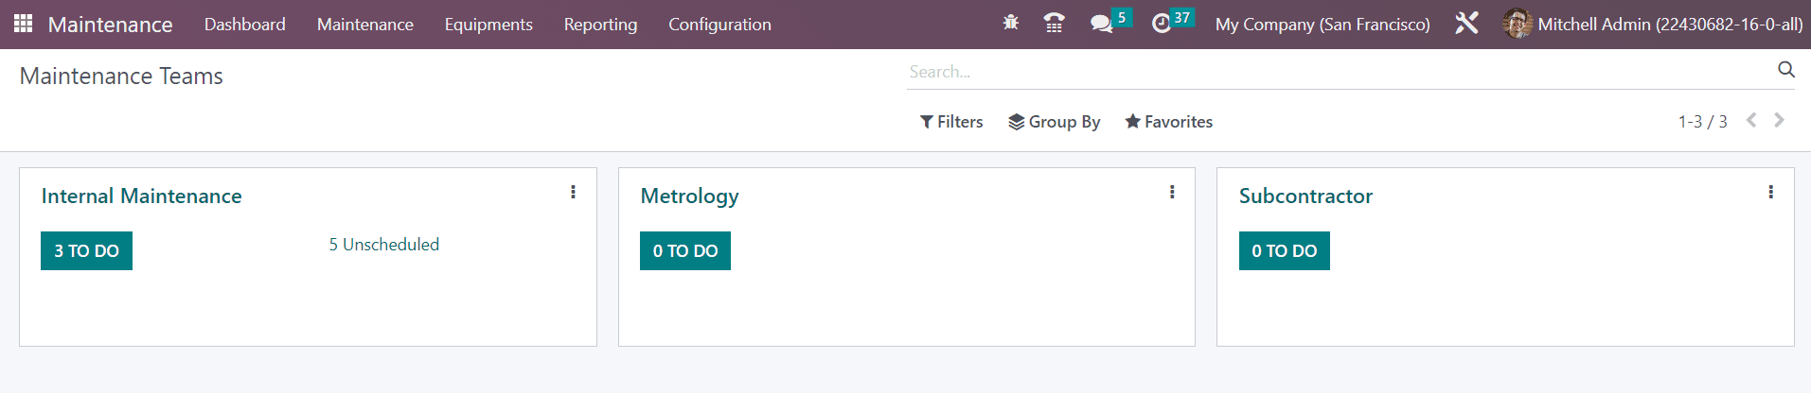
Task: Open Internal Maintenance card kebab menu
Action: coord(573,192)
